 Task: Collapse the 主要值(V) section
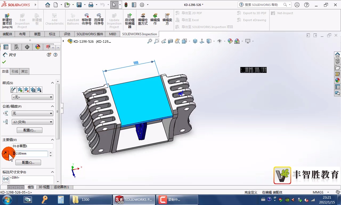52,140
